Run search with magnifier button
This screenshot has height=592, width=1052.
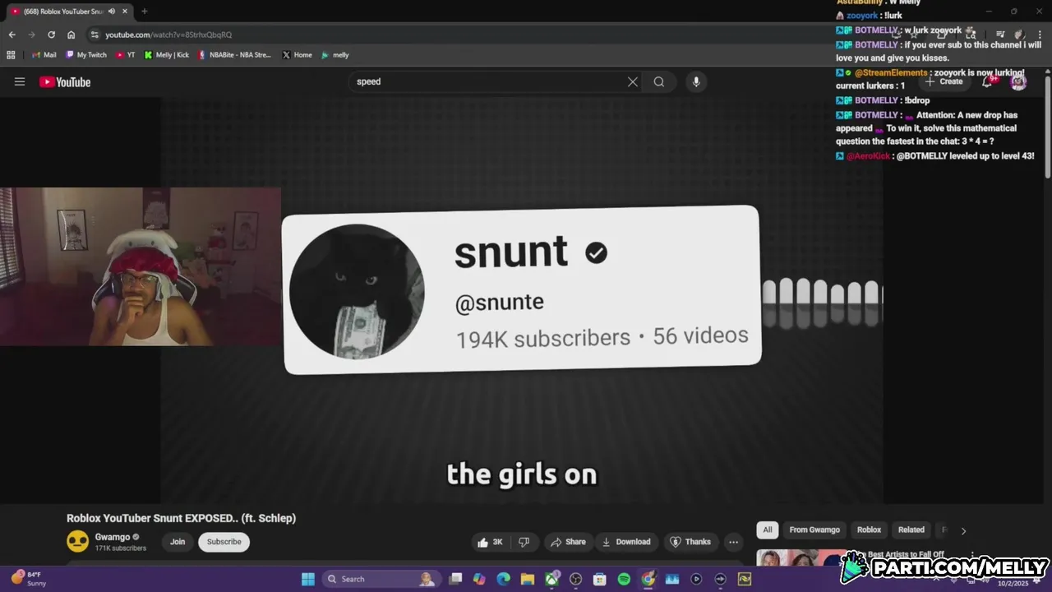[x=659, y=81]
